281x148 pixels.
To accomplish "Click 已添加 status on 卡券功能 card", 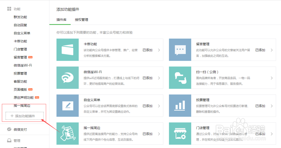I will click(148, 50).
